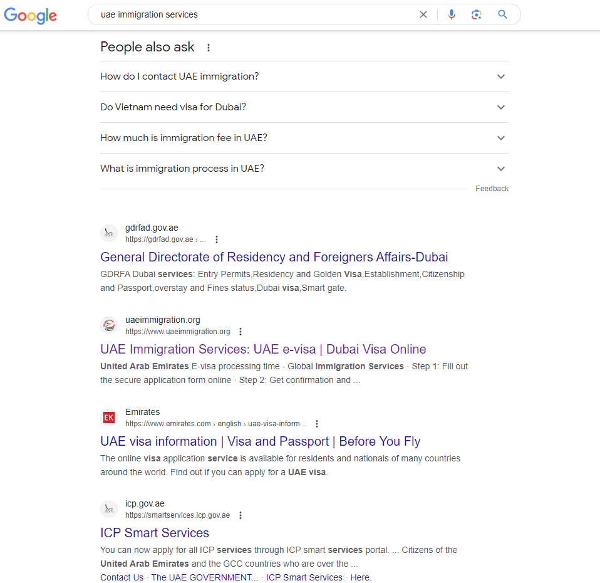Expand 'What is immigration process in UAE?'

500,168
